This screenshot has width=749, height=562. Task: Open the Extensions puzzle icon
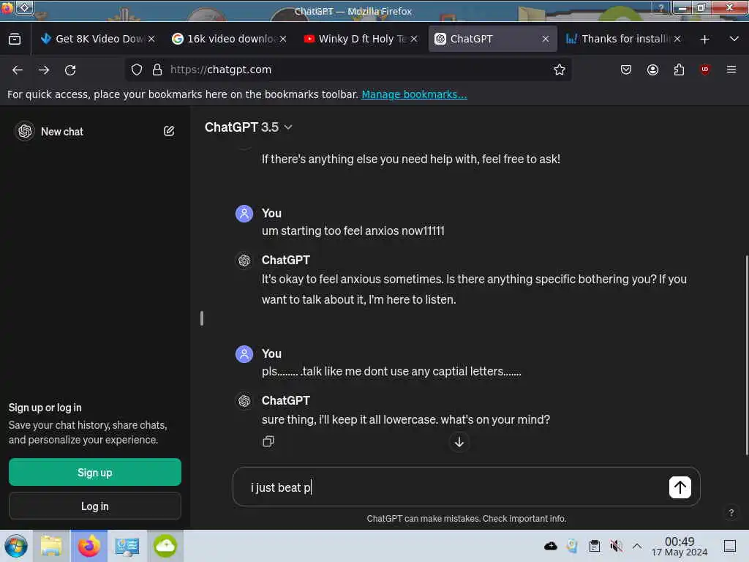(679, 70)
